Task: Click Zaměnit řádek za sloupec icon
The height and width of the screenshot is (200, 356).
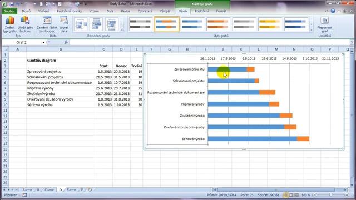Action: coord(47,21)
